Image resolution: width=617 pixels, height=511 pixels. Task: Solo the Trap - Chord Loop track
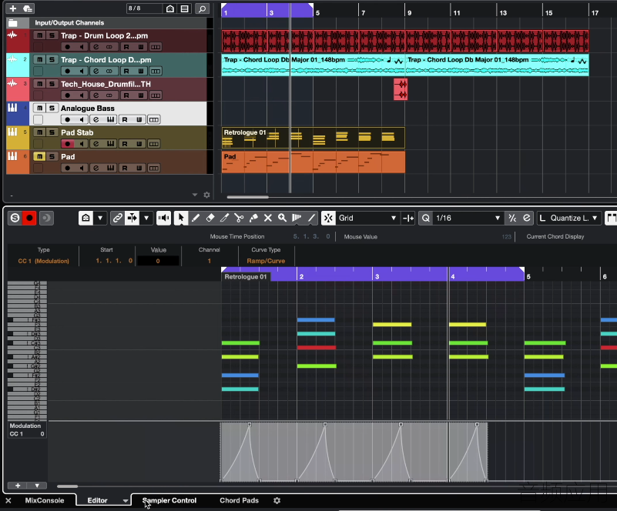tap(52, 60)
